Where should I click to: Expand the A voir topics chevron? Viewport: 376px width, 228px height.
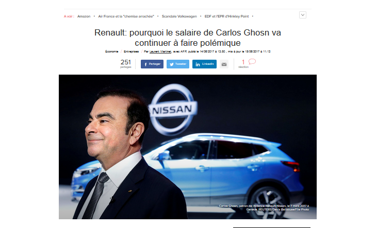(303, 15)
